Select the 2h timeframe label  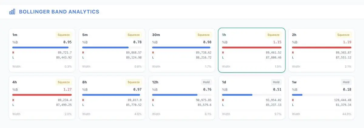[294, 35]
